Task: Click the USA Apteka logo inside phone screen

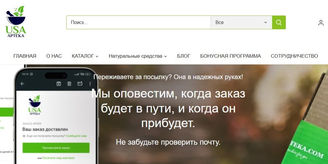Action: (x=35, y=105)
